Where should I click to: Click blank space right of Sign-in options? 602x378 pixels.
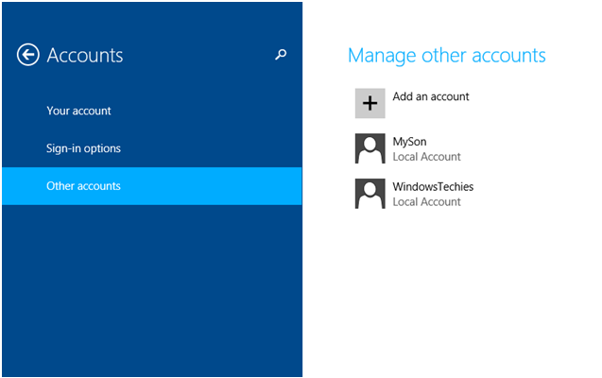[217, 148]
